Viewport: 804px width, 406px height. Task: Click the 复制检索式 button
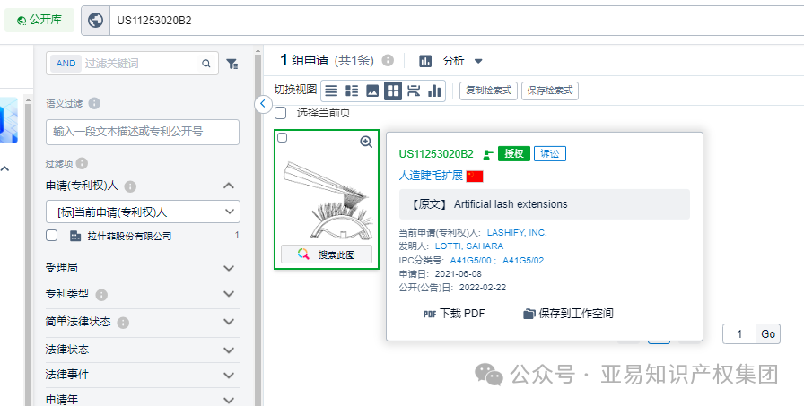pos(489,91)
